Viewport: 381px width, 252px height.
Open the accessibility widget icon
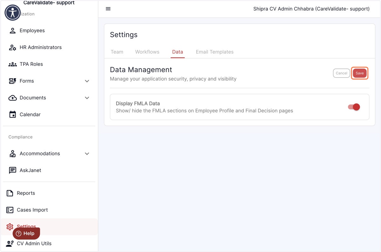pos(13,13)
